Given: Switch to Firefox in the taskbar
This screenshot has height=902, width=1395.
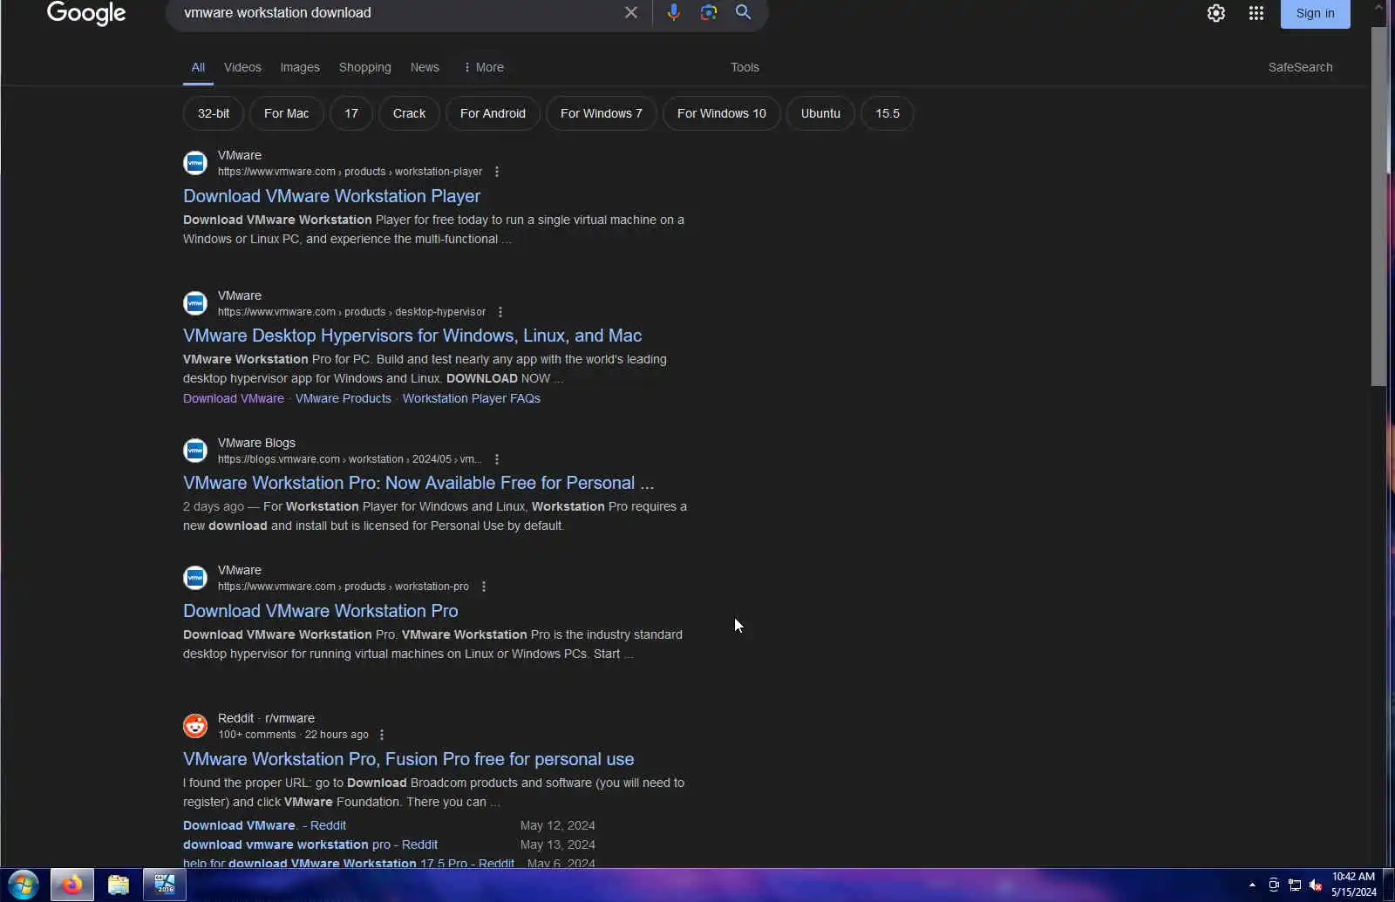Looking at the screenshot, I should [71, 885].
